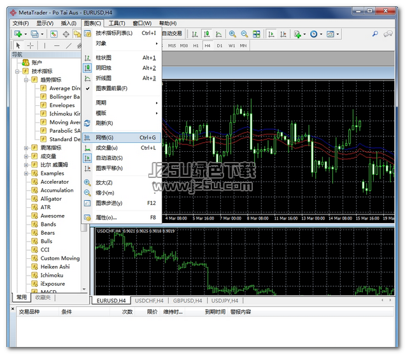The image size is (405, 354).
Task: Switch to 收藏夹 navigator tab
Action: pyautogui.click(x=43, y=298)
